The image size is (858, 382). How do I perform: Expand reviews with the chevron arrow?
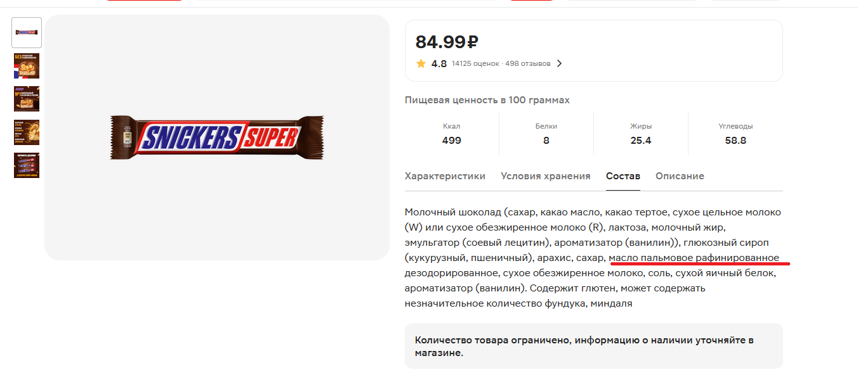click(559, 63)
